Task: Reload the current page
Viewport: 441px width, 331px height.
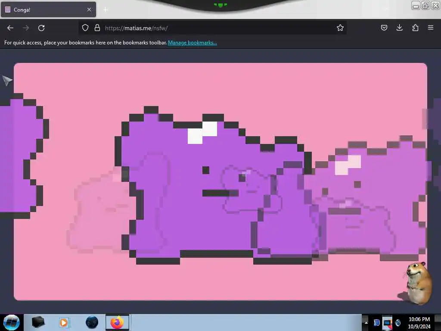Action: tap(41, 28)
